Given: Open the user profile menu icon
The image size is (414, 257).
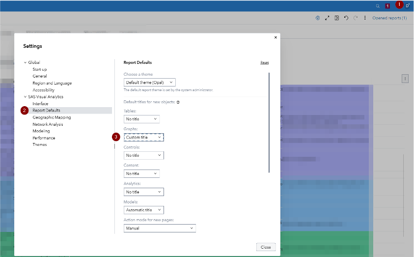Looking at the screenshot, I should pos(408,6).
